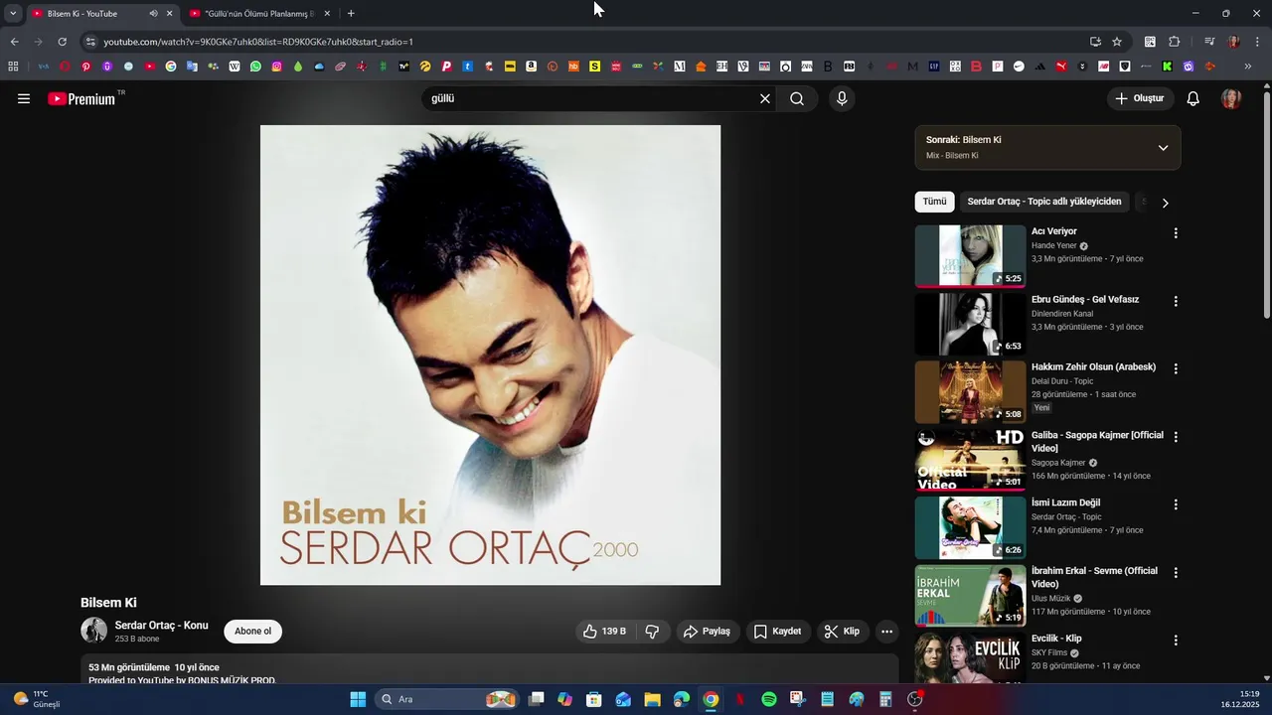Screen dimensions: 1272x715
Task: Open the WhatsApp bookmark
Action: click(x=255, y=67)
